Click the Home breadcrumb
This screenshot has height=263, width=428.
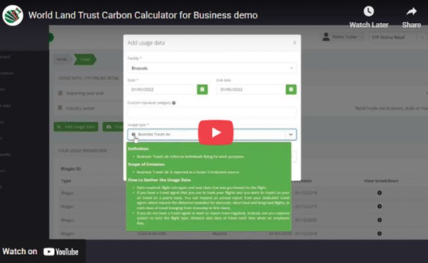click(x=62, y=60)
